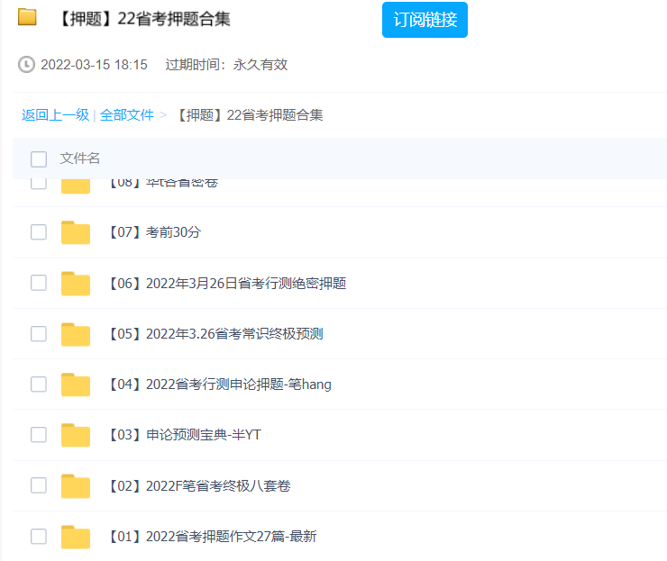The image size is (667, 561).
Task: Click the 文件名 column header
Action: [x=80, y=158]
